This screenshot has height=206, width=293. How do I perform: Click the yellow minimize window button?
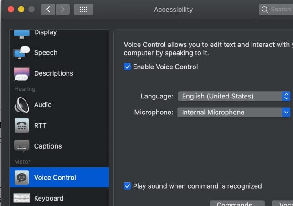21,9
